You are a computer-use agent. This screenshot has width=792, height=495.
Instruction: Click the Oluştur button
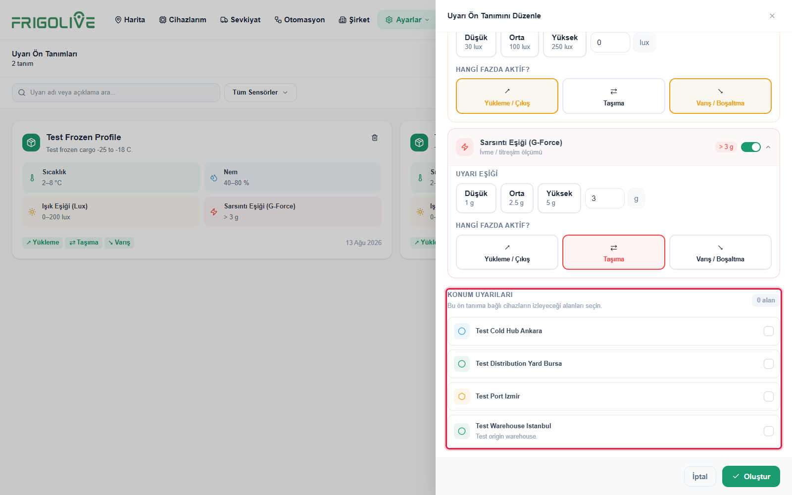(751, 477)
